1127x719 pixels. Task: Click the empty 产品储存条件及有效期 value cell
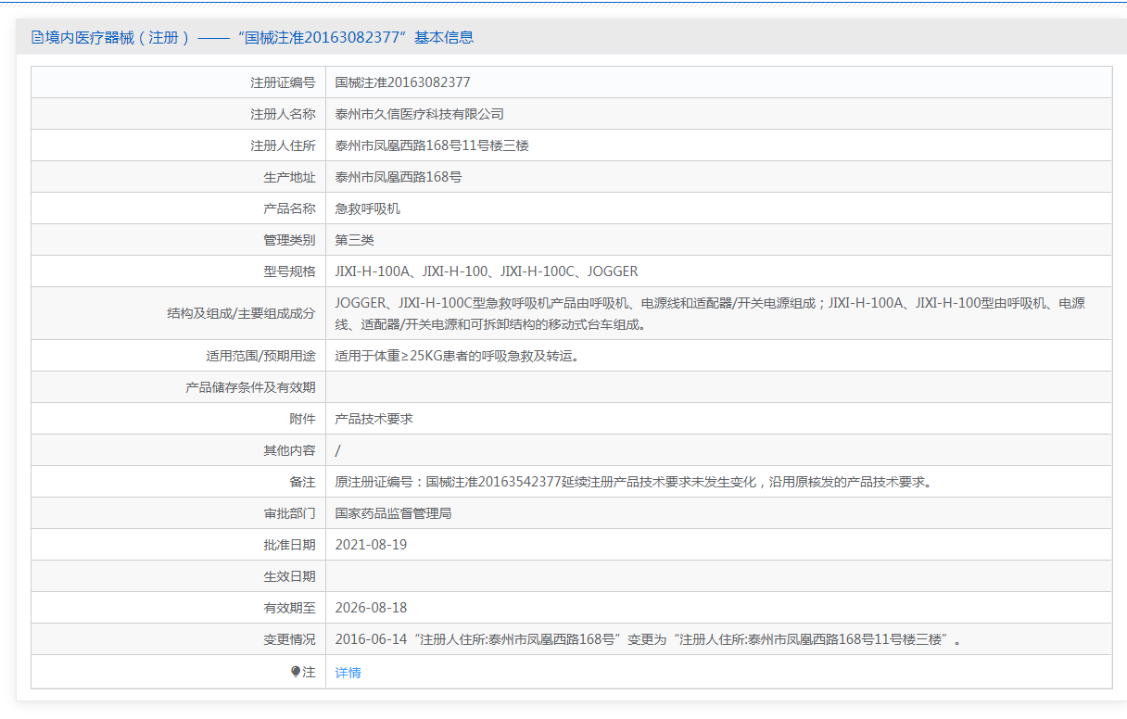(718, 387)
